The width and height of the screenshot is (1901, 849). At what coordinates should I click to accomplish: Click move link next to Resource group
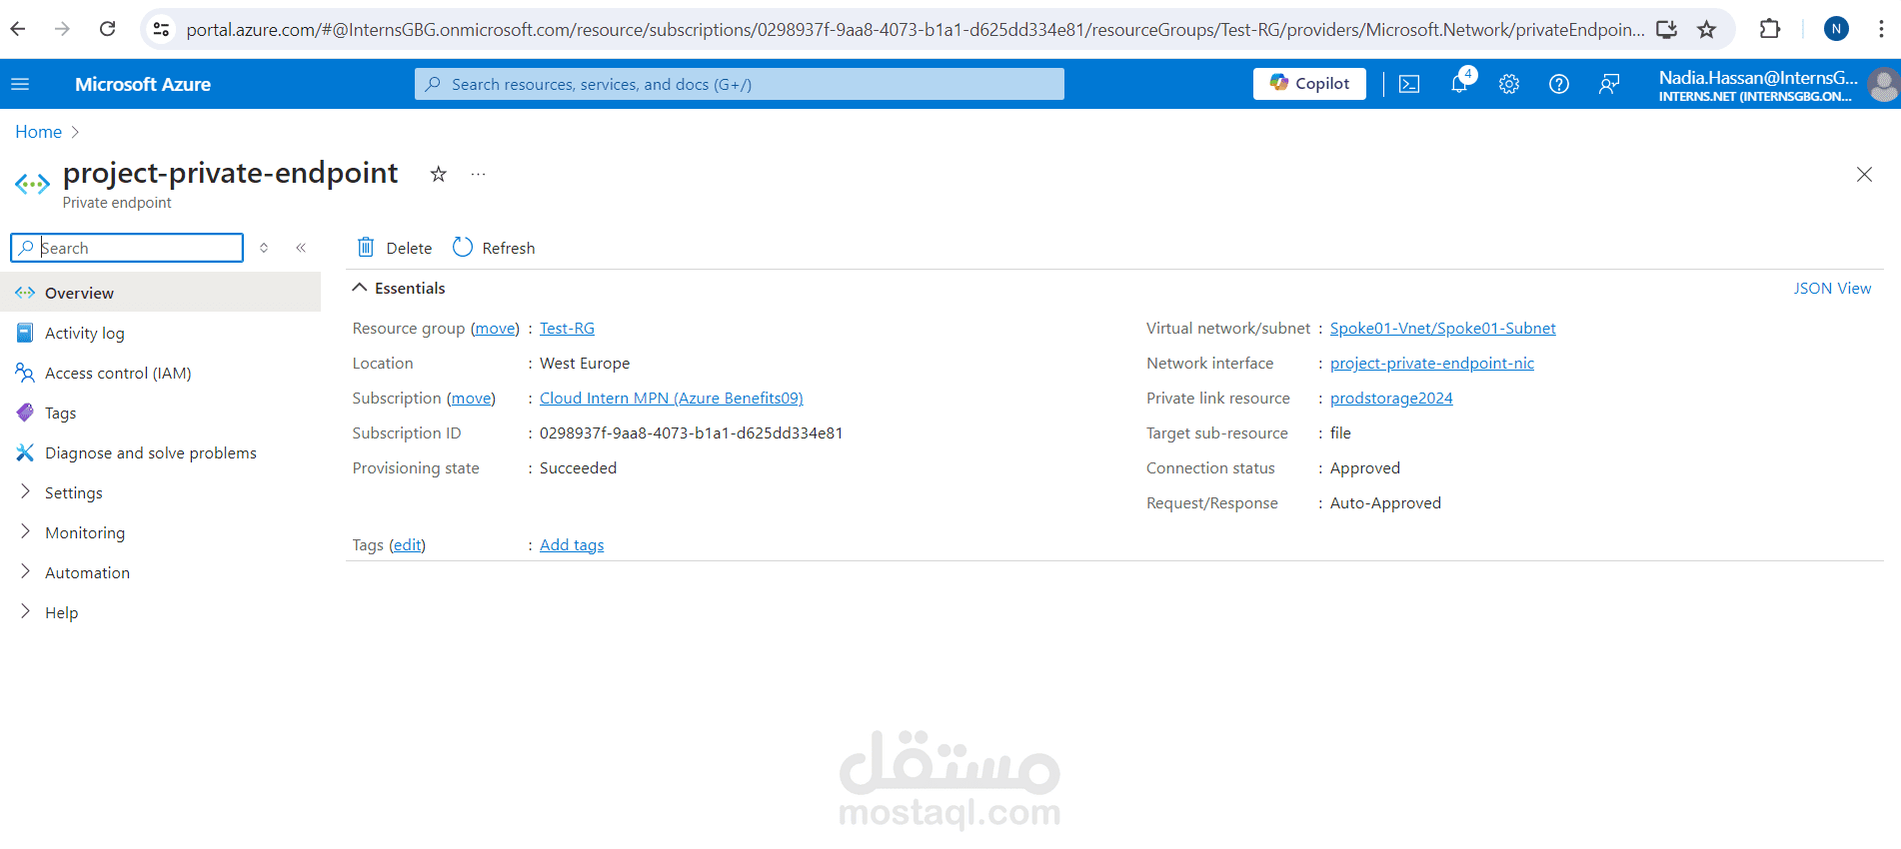point(496,328)
